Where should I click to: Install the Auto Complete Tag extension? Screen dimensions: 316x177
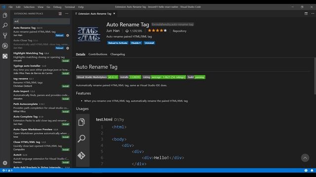(x=66, y=124)
